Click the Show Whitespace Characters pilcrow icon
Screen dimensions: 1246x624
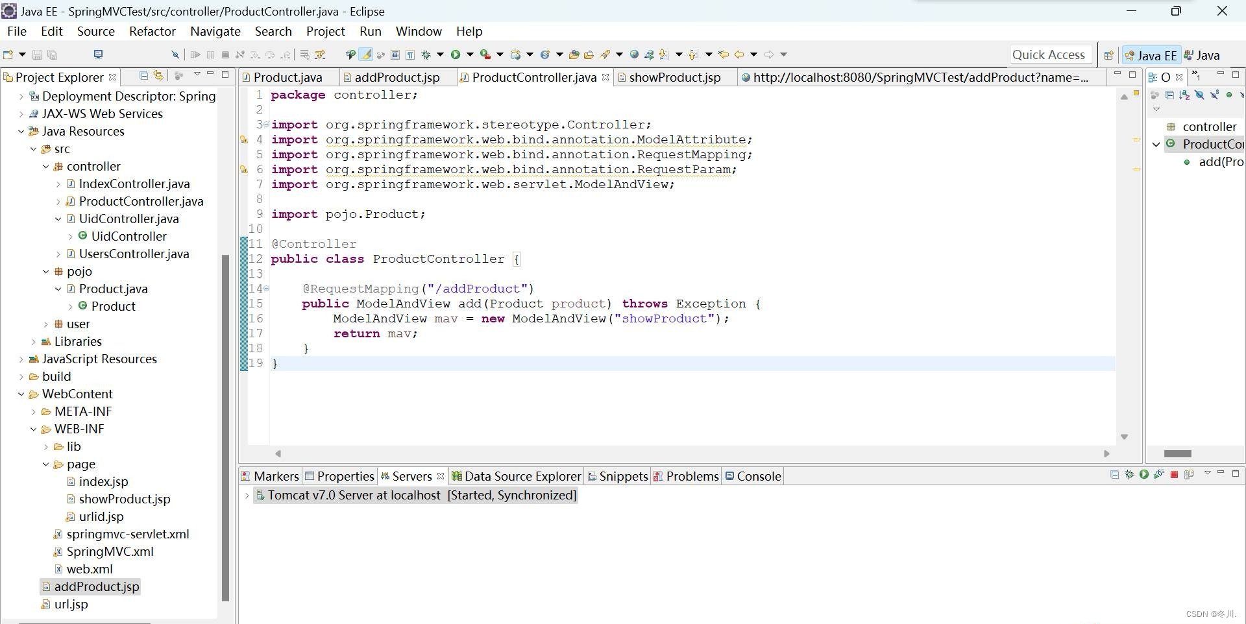(x=409, y=54)
